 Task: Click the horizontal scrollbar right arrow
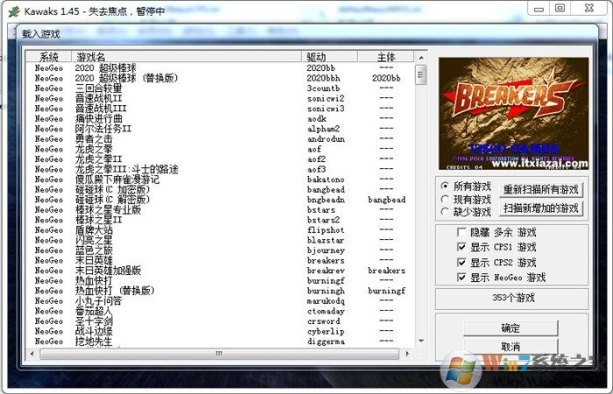407,354
